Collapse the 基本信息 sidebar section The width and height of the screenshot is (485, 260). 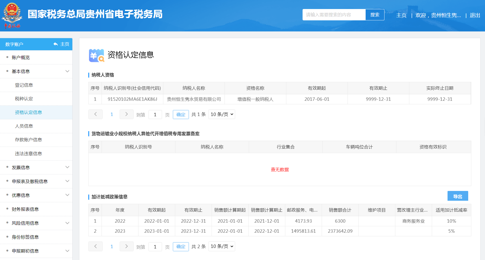67,71
